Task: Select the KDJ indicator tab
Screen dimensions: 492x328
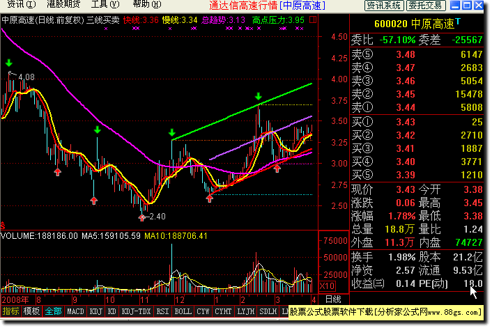Action: 95,311
